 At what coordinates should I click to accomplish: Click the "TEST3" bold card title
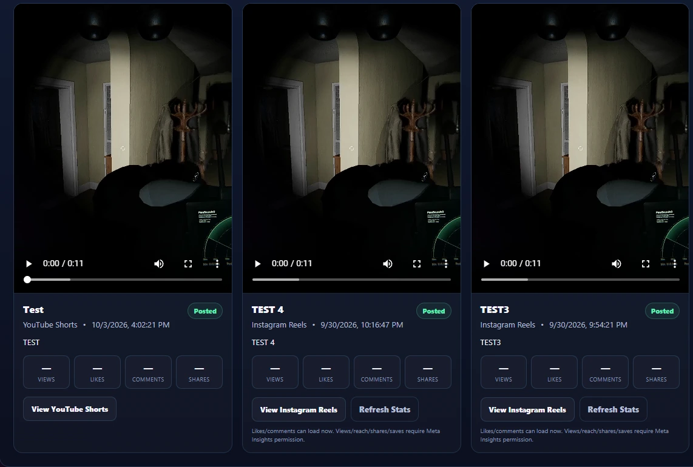coord(495,310)
